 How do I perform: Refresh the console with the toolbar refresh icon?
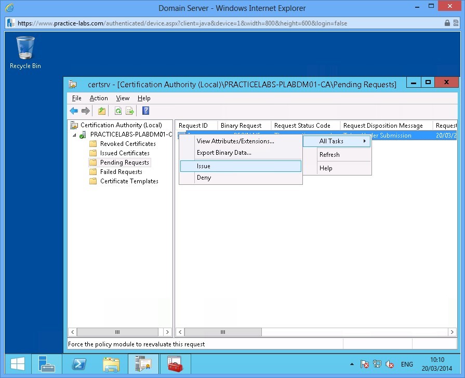pyautogui.click(x=118, y=111)
